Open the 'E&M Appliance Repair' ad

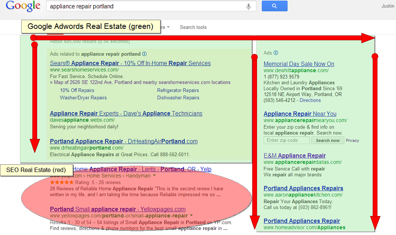tap(295, 156)
